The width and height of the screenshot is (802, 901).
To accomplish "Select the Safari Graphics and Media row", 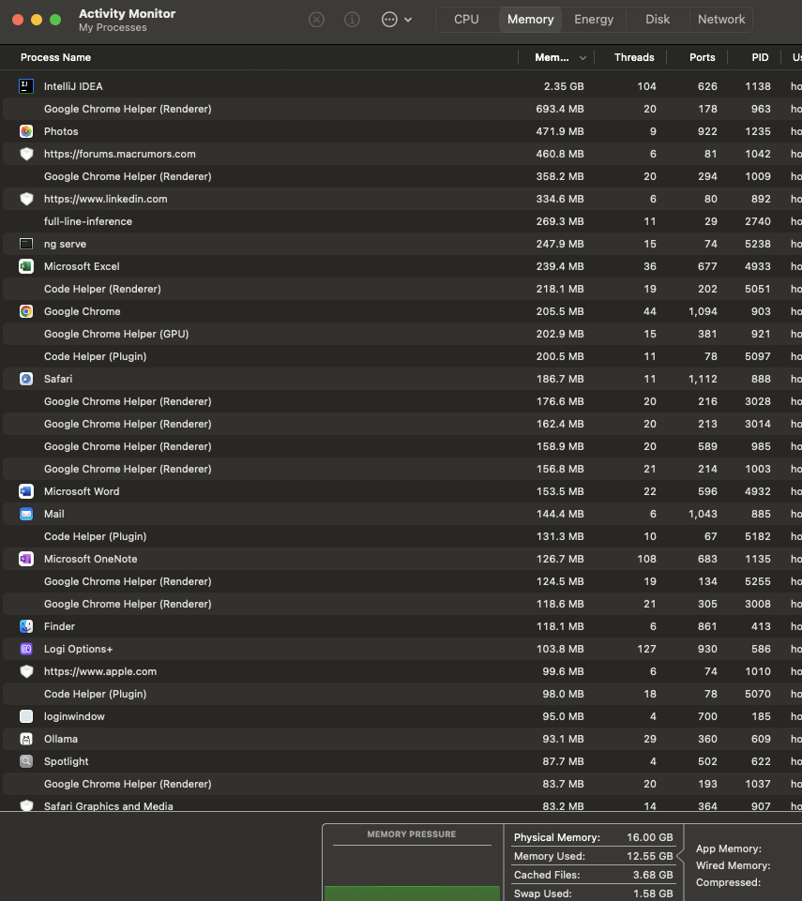I will point(402,805).
